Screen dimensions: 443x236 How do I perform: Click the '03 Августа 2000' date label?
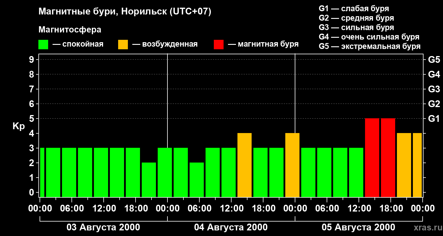(103, 227)
